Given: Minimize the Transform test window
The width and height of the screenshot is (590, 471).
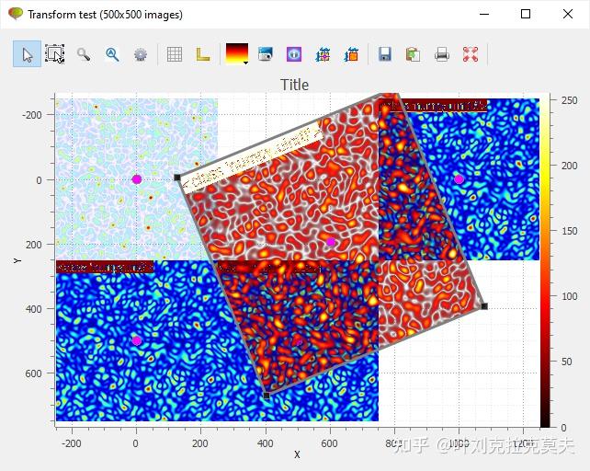Looking at the screenshot, I should (484, 15).
